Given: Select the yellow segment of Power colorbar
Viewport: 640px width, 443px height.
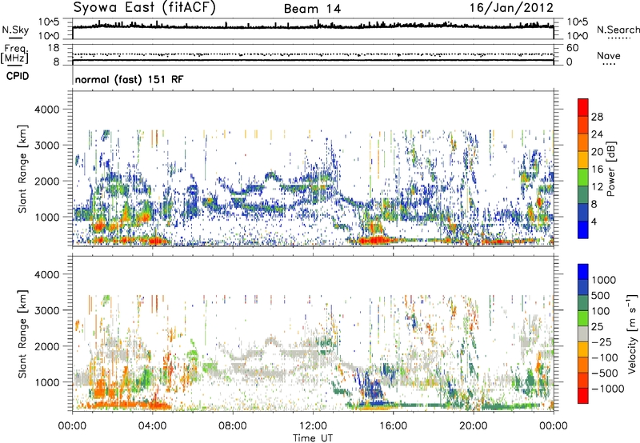Looking at the screenshot, I should tap(583, 160).
